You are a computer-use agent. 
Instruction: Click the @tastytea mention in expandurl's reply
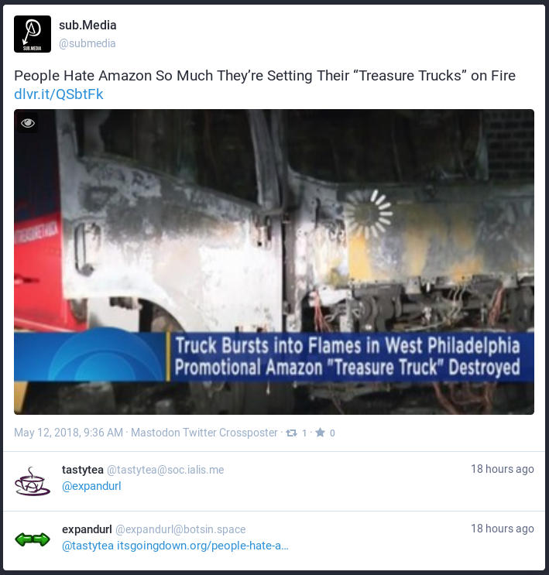(x=87, y=546)
